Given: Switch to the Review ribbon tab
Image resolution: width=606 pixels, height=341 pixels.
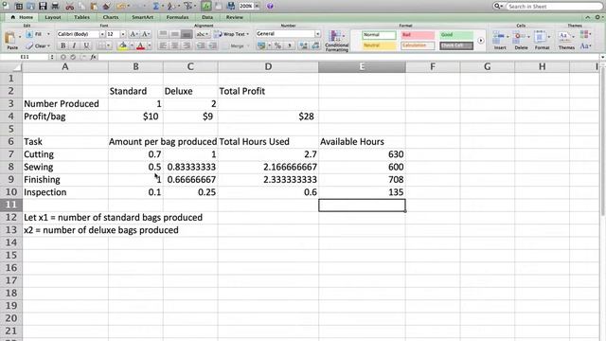Looking at the screenshot, I should coord(235,17).
